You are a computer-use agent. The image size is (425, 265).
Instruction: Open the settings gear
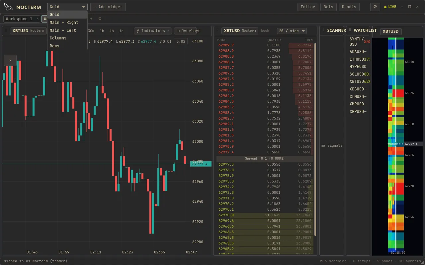[x=375, y=7]
